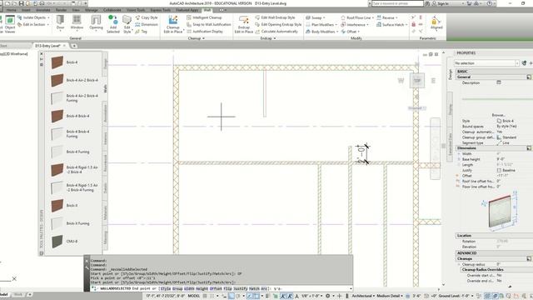Select the Brick-4 wall tool in palette
The height and width of the screenshot is (300, 533).
coord(65,62)
